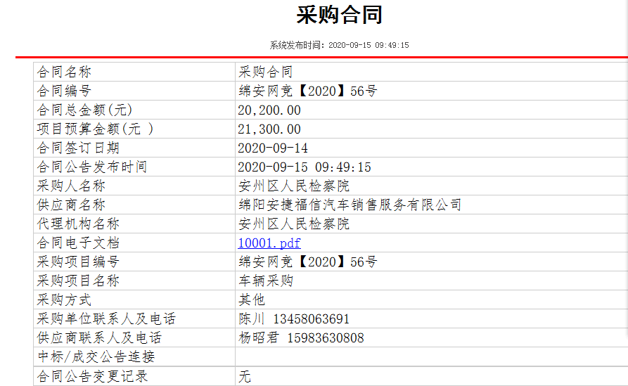Select the purchaser name in 采购人名称 row

point(294,186)
